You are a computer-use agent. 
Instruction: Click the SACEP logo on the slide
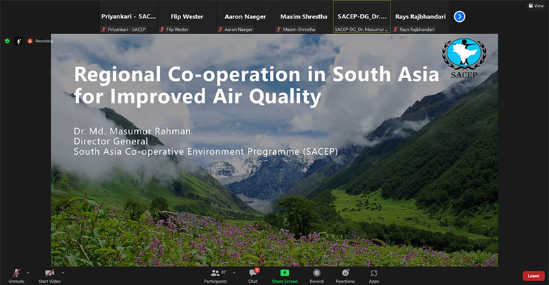pyautogui.click(x=464, y=58)
